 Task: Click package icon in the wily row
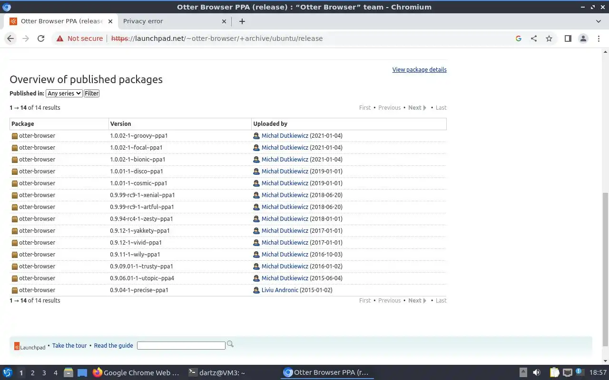pos(15,255)
